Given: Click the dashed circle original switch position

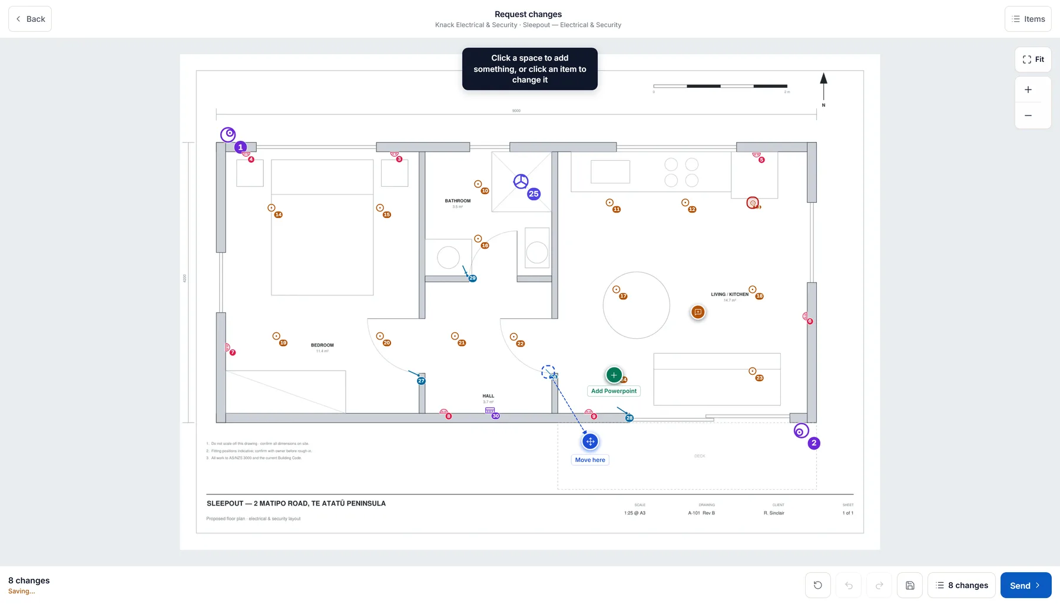Looking at the screenshot, I should (548, 372).
